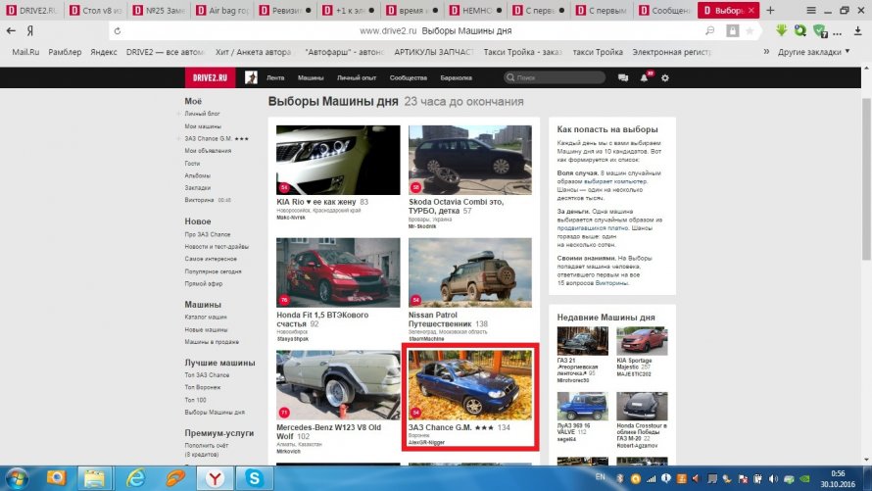Open Барахолка in site navigation
This screenshot has height=491, width=872.
[x=456, y=77]
